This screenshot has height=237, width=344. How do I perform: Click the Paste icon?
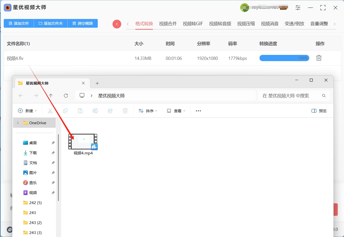(x=80, y=111)
